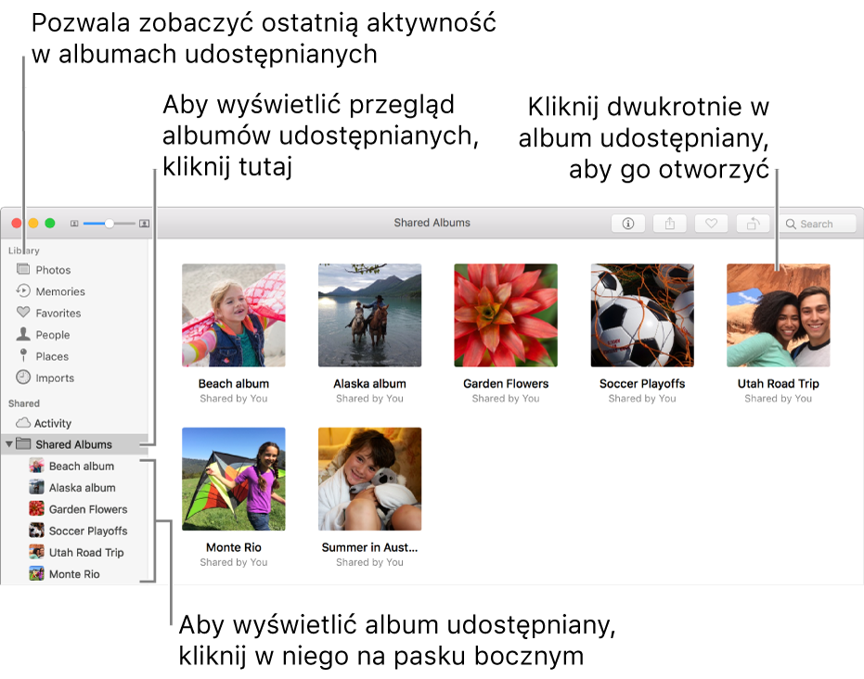This screenshot has width=864, height=679.
Task: Click the Beach album title under its thumbnail
Action: [234, 384]
